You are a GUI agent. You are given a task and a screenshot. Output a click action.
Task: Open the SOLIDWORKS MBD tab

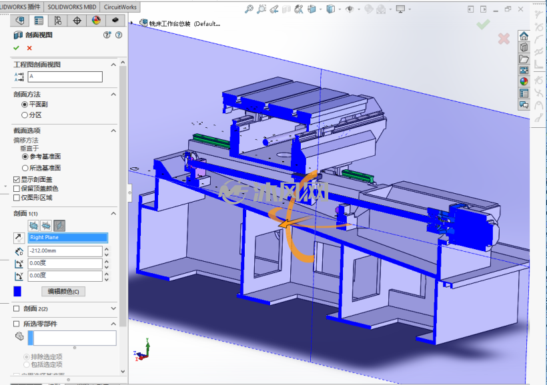(x=72, y=7)
